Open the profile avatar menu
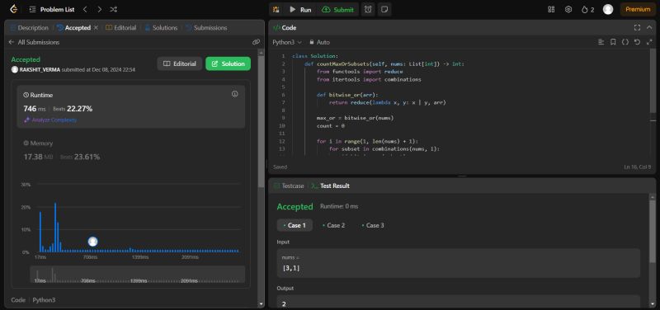 tap(608, 9)
